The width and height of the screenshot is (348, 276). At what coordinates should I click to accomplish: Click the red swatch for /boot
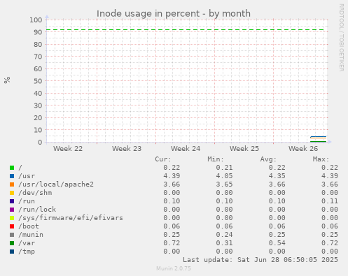(x=12, y=226)
